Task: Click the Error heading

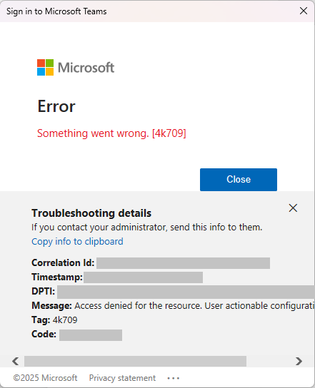Action: click(56, 106)
